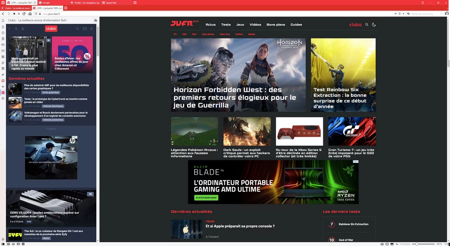The height and width of the screenshot is (246, 450).
Task: Open the Actus menu on JVFR
Action: point(211,25)
